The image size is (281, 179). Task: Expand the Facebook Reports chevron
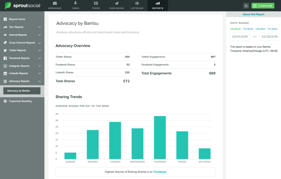(40, 58)
